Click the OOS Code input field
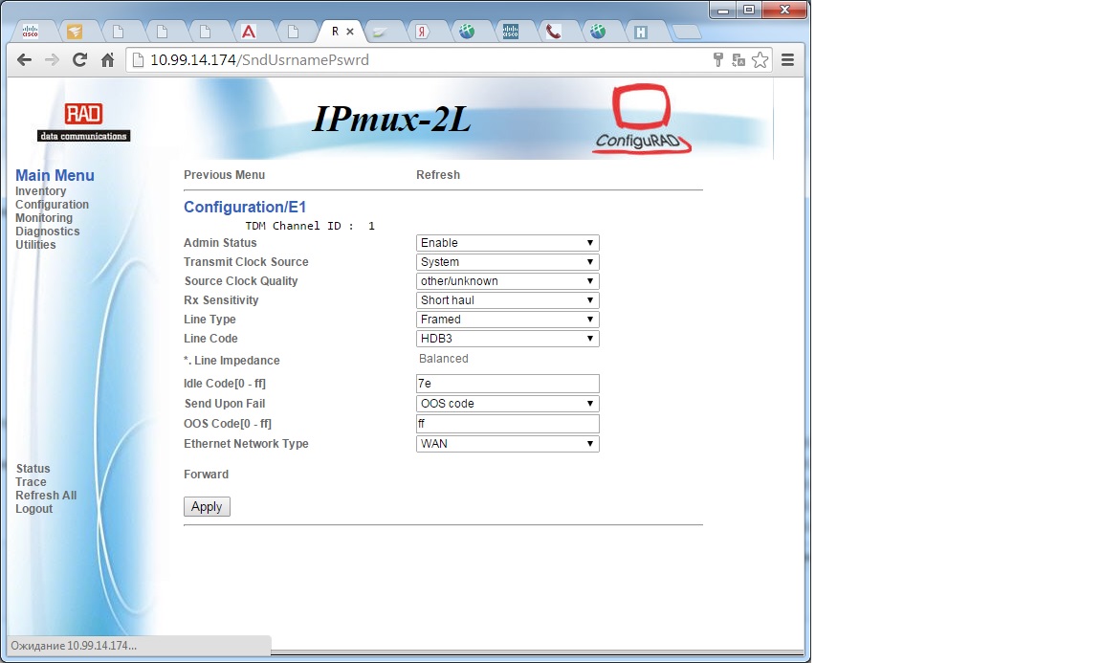The image size is (1102, 663). pyautogui.click(x=507, y=423)
